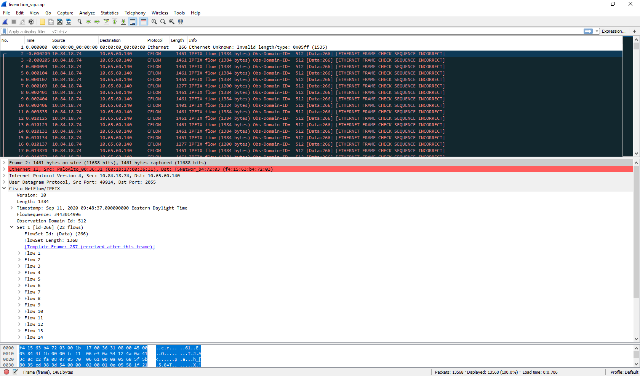
Task: Click the capture options gear icon
Action: [x=31, y=22]
